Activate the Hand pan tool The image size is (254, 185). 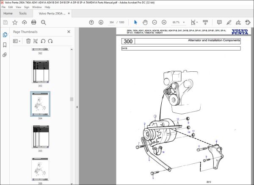(145, 22)
